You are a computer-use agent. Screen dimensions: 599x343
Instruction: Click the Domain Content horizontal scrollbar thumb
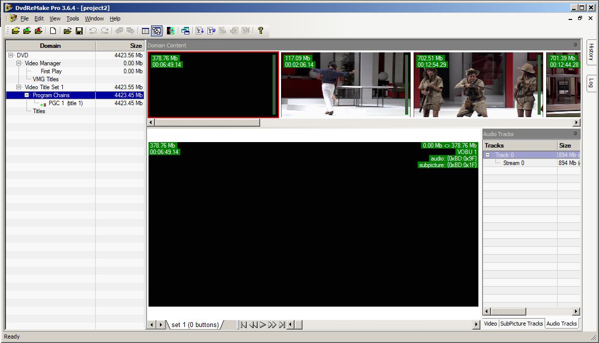[207, 123]
